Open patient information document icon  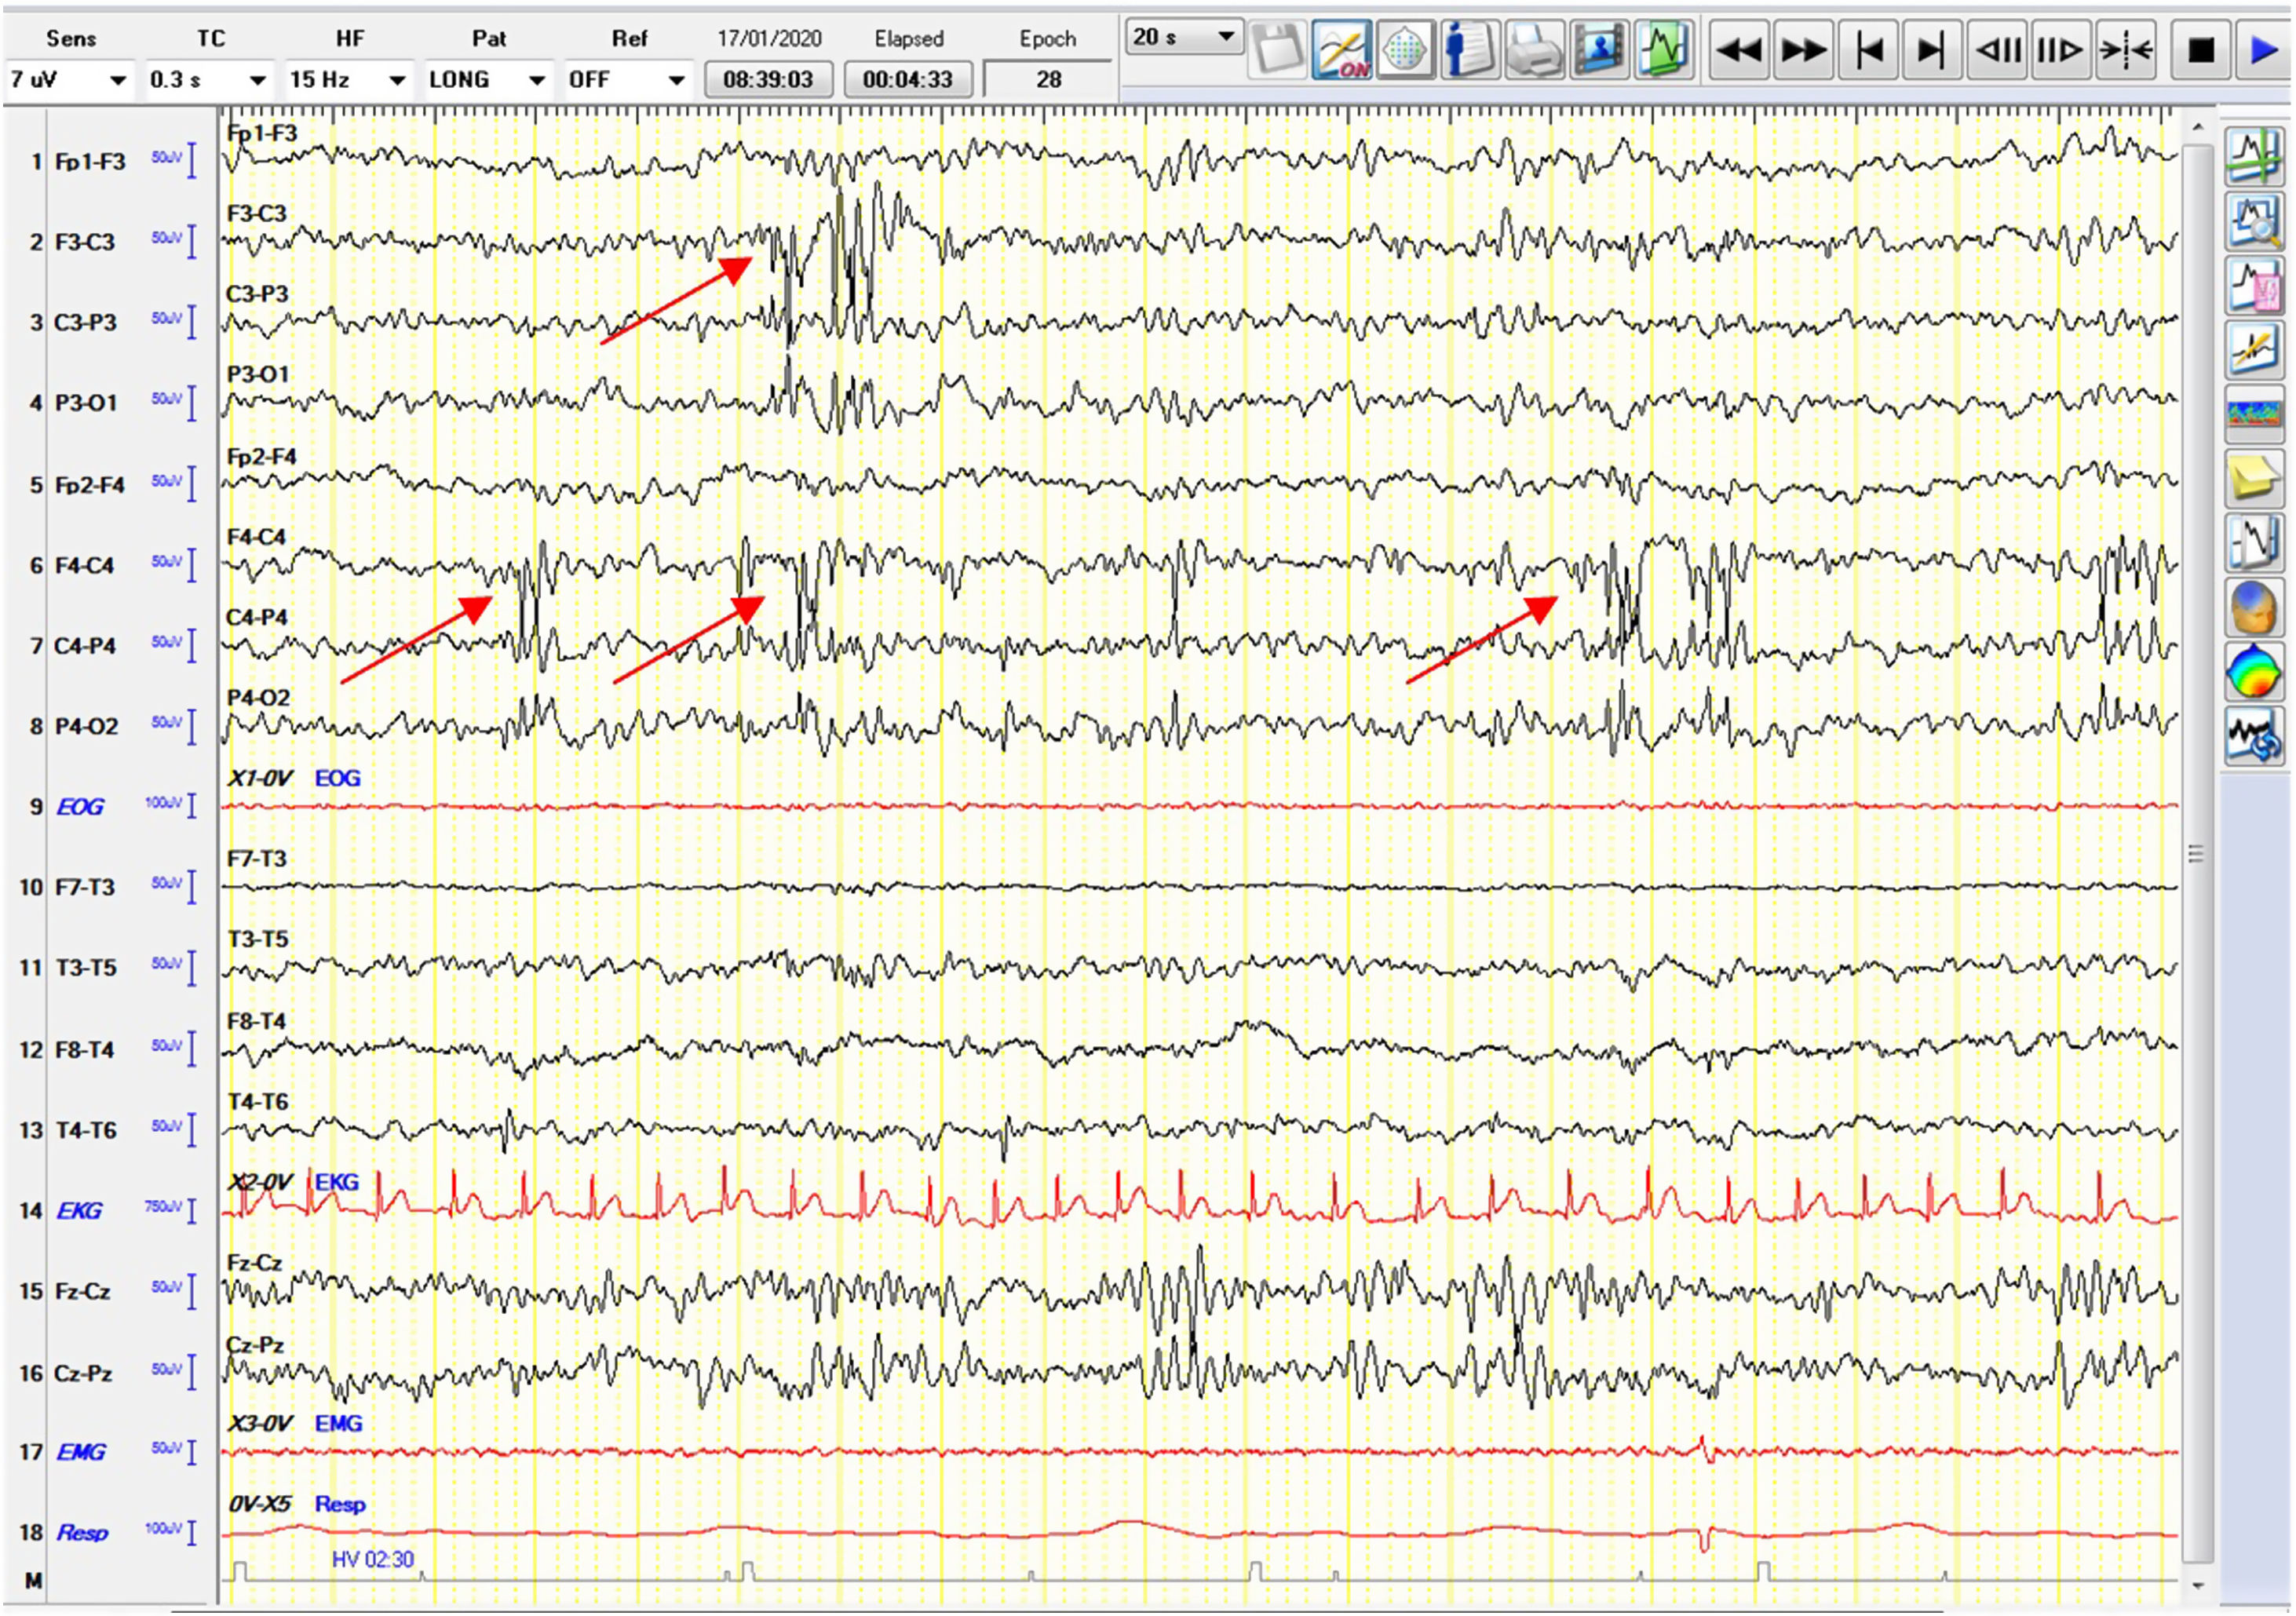1469,49
